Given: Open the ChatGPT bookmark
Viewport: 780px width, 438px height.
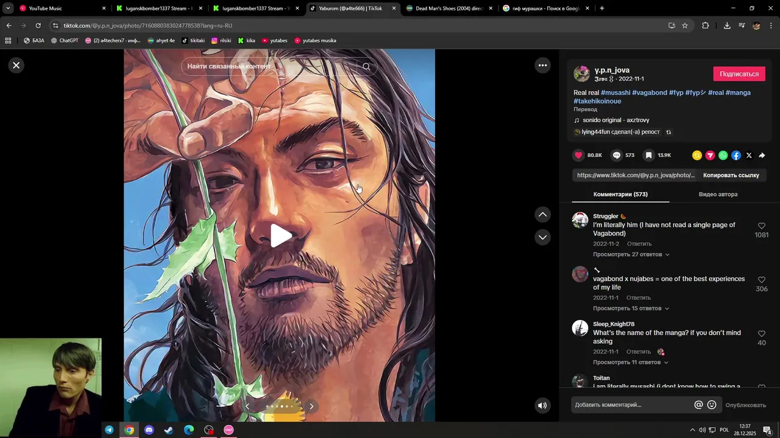Looking at the screenshot, I should [x=65, y=41].
